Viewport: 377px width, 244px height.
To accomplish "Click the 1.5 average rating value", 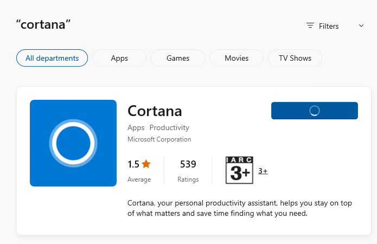I will tap(133, 164).
